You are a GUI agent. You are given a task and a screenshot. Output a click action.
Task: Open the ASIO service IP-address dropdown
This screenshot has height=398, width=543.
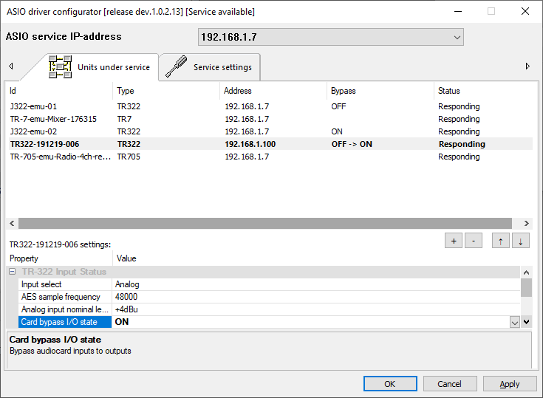(457, 37)
